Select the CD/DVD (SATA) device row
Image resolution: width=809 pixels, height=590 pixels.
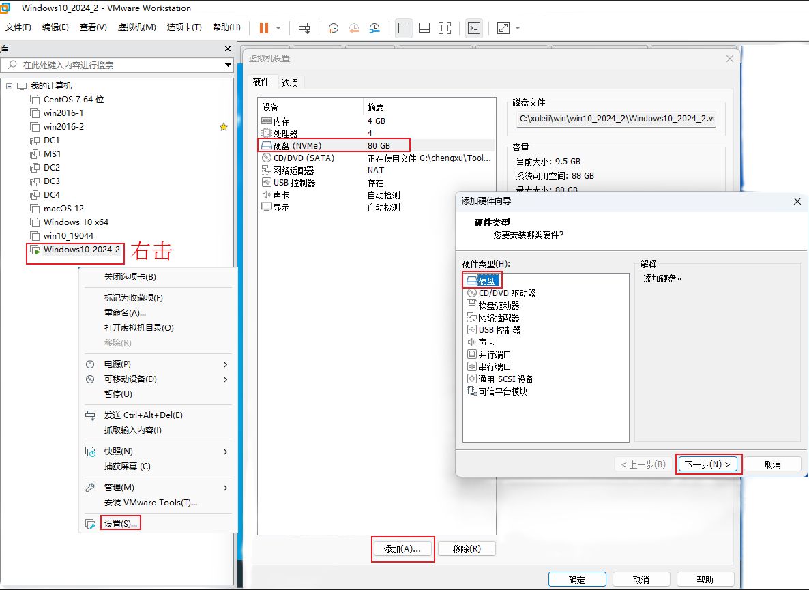(304, 158)
